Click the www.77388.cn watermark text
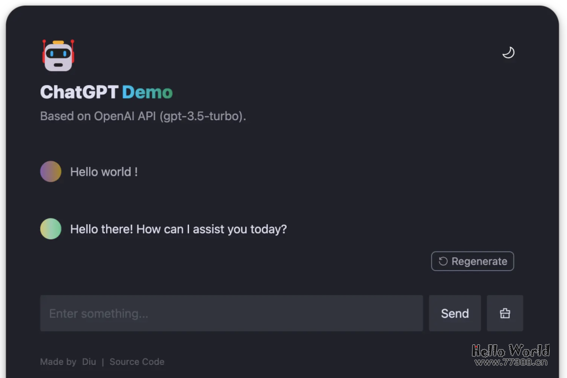567x378 pixels. (510, 362)
